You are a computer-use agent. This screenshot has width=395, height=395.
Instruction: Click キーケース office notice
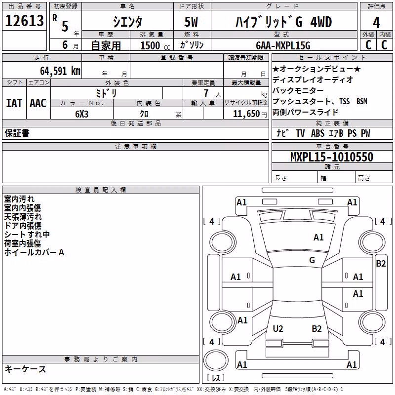click(26, 369)
